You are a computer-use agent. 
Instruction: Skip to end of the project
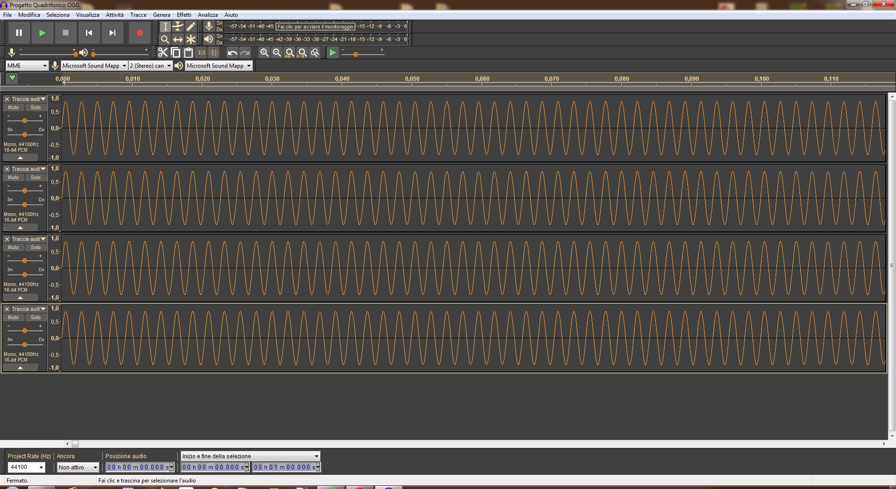(x=112, y=33)
